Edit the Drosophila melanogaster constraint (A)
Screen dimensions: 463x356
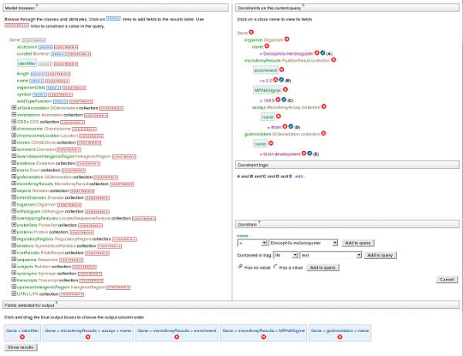click(323, 52)
